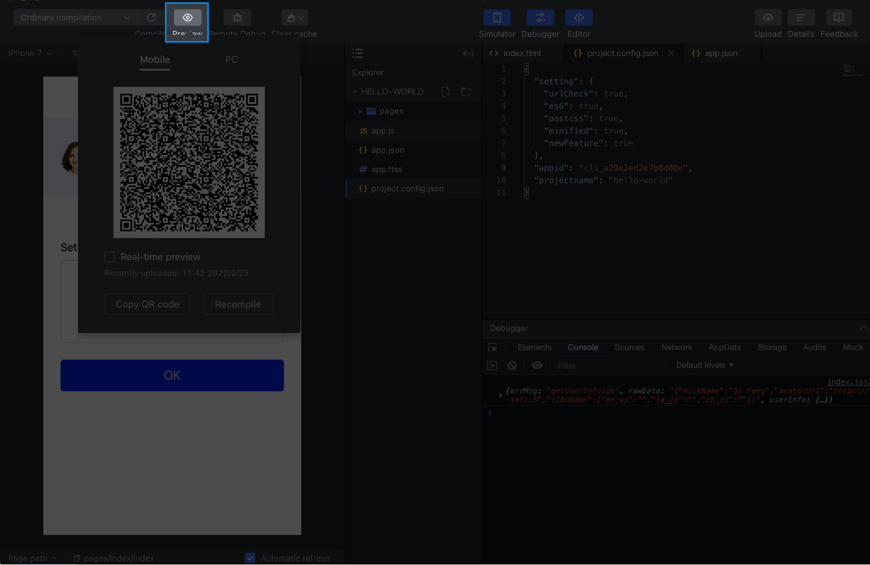Click the Compile refresh icon
This screenshot has height=565, width=870.
click(x=151, y=17)
